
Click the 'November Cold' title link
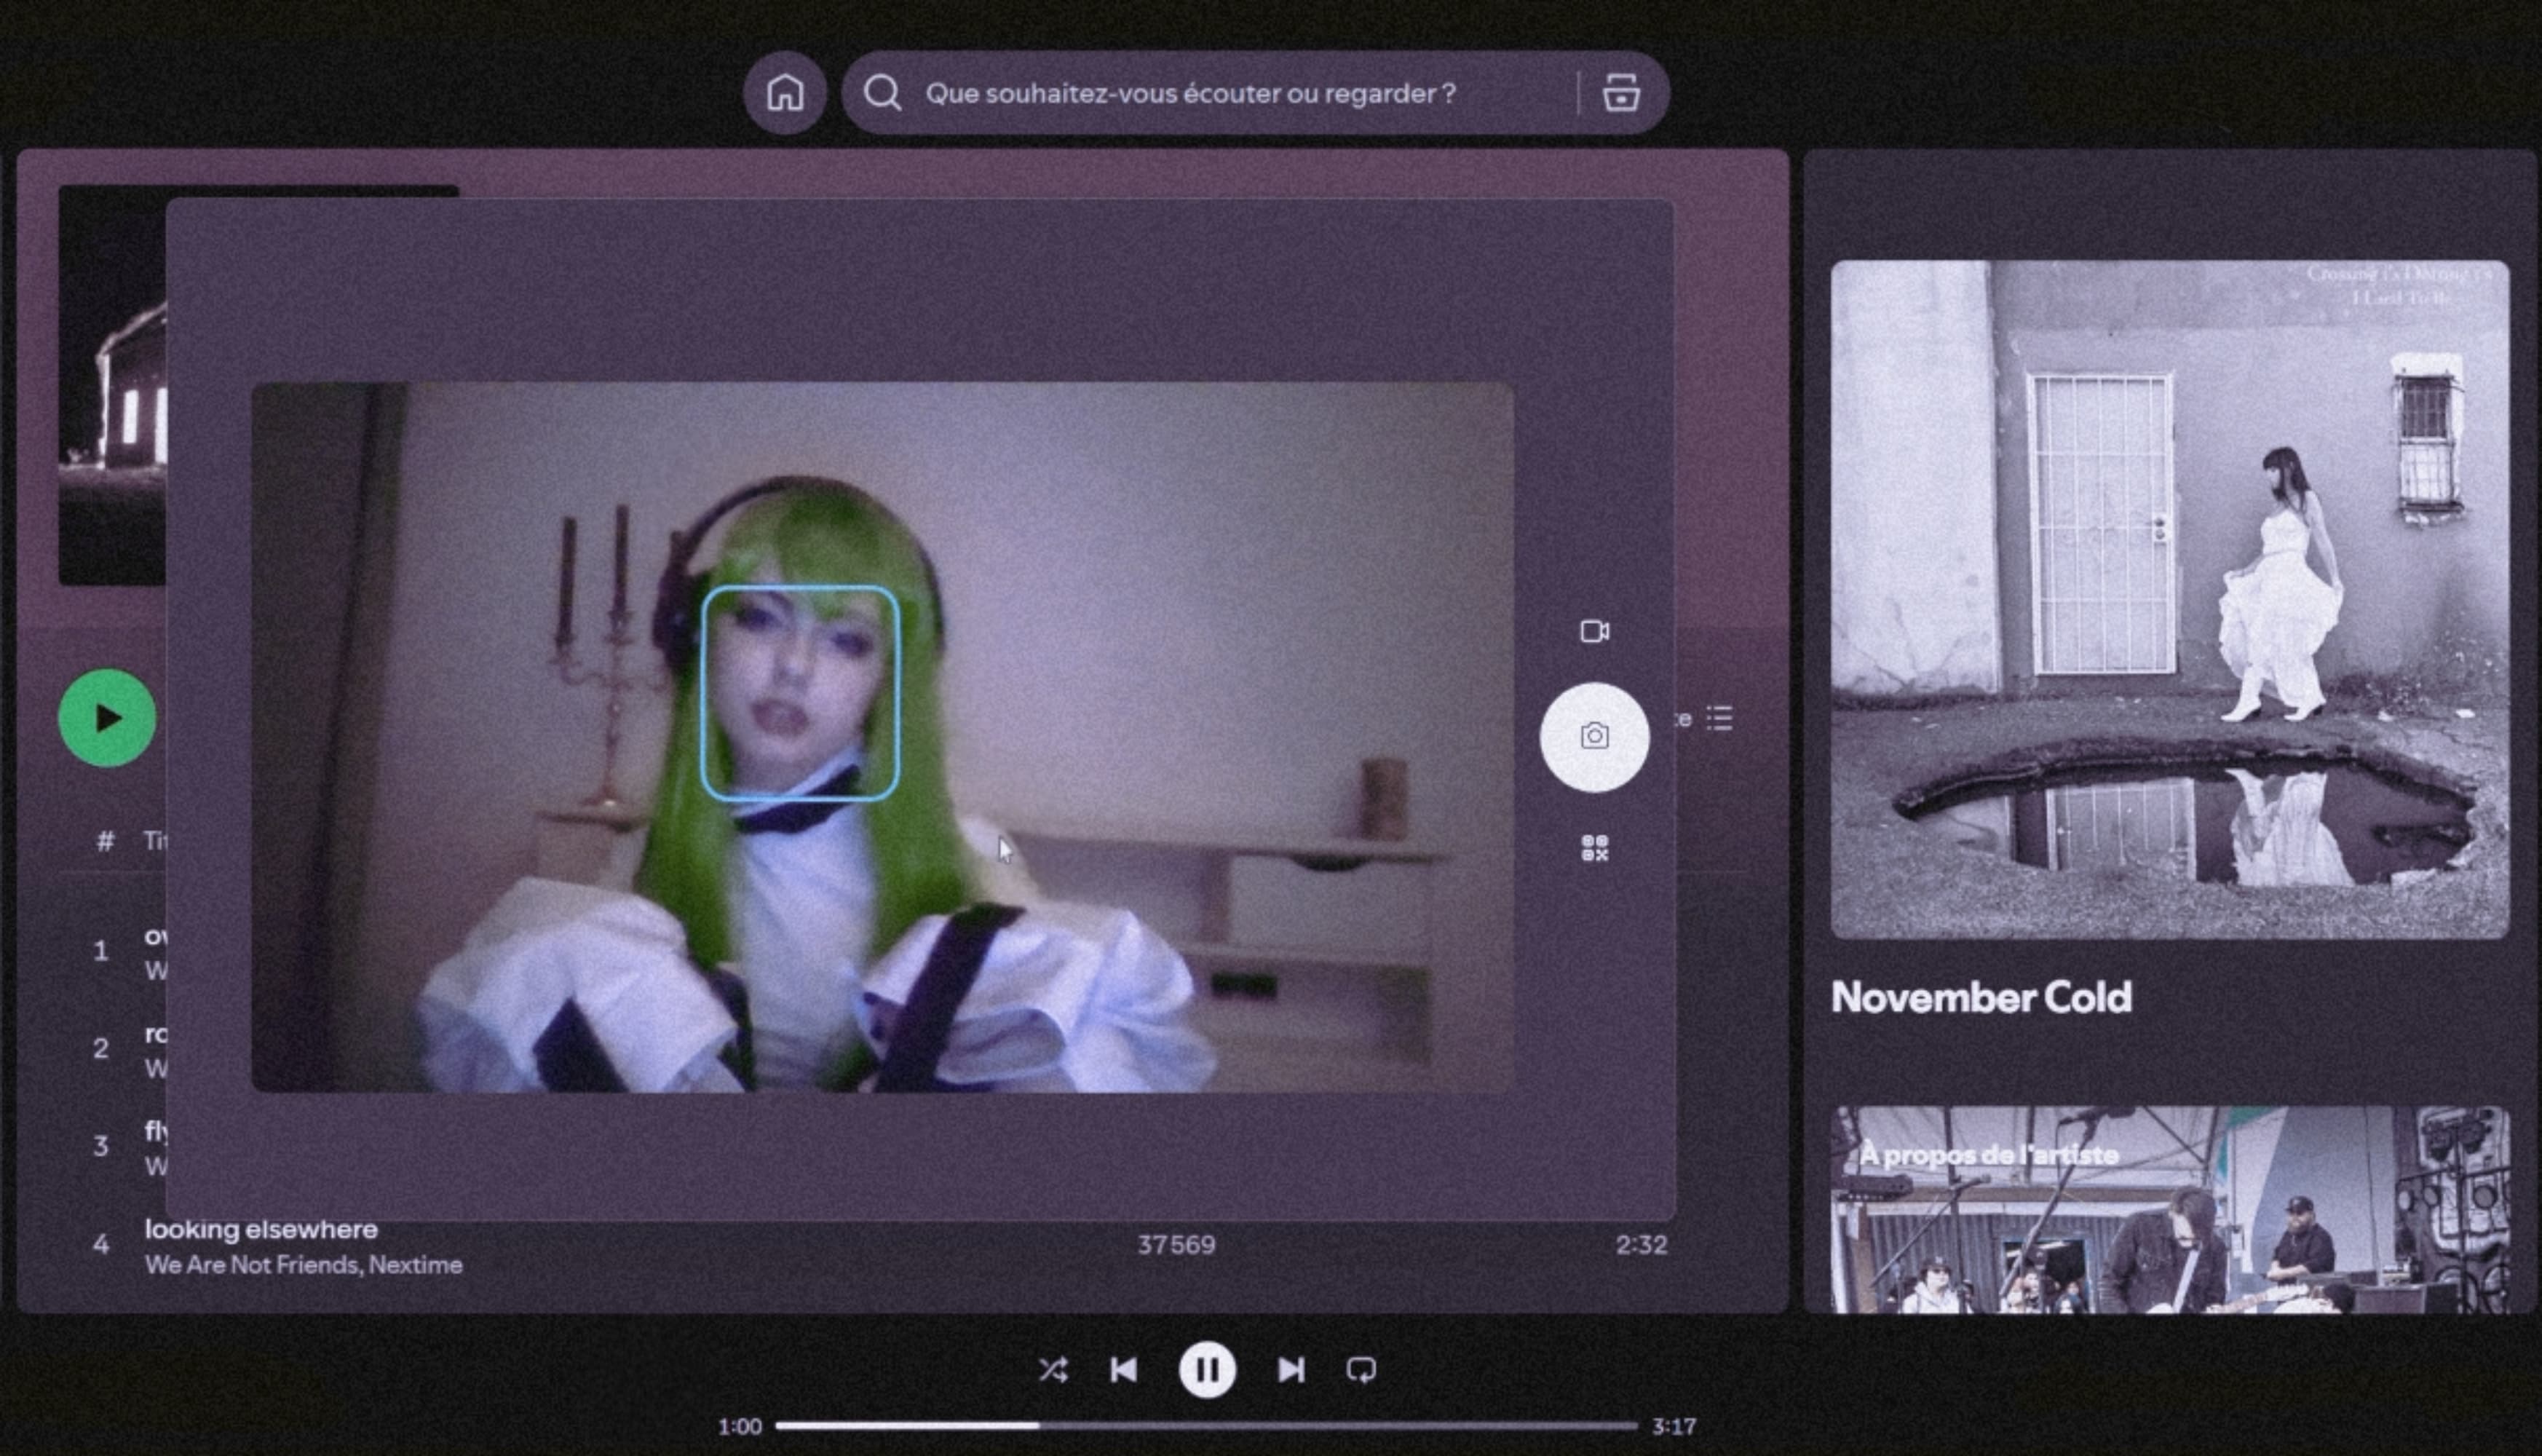click(x=1980, y=997)
